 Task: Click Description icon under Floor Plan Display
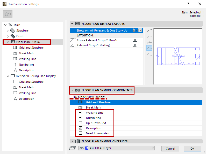(x=15, y=70)
